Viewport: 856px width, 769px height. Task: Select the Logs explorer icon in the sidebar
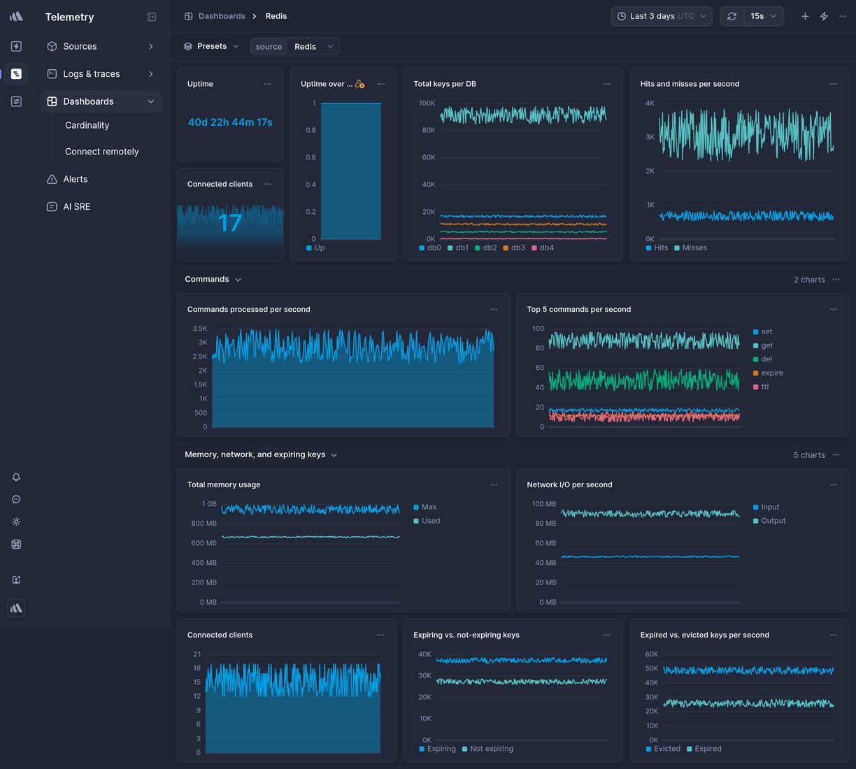(x=16, y=73)
